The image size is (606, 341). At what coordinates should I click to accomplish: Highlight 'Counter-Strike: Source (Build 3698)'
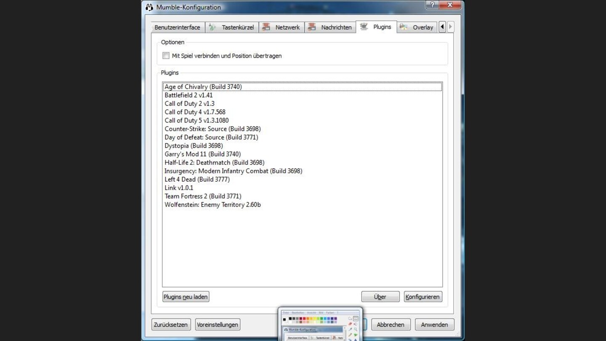point(302,129)
